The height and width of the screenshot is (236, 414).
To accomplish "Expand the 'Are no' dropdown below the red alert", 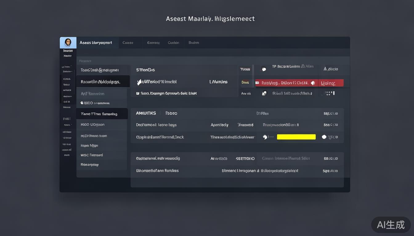I will [x=246, y=93].
